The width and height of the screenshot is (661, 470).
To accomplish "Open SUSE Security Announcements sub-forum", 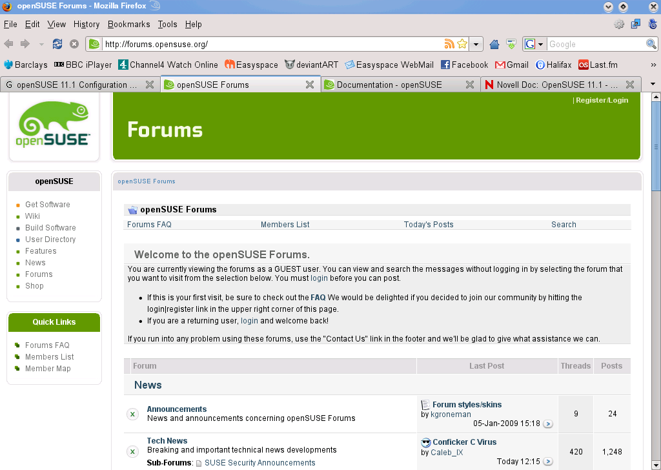I will pyautogui.click(x=259, y=463).
